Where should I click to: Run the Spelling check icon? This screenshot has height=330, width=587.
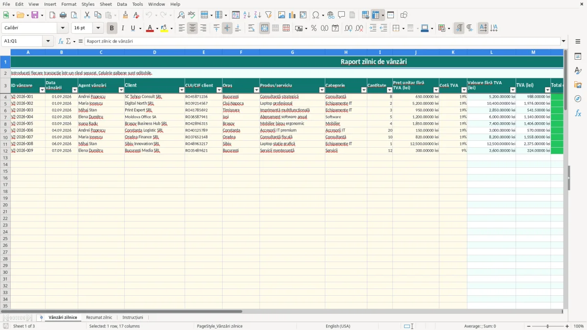192,15
